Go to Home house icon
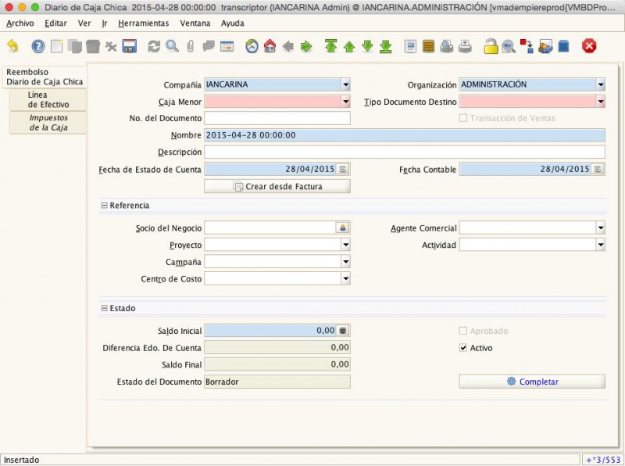 270,46
